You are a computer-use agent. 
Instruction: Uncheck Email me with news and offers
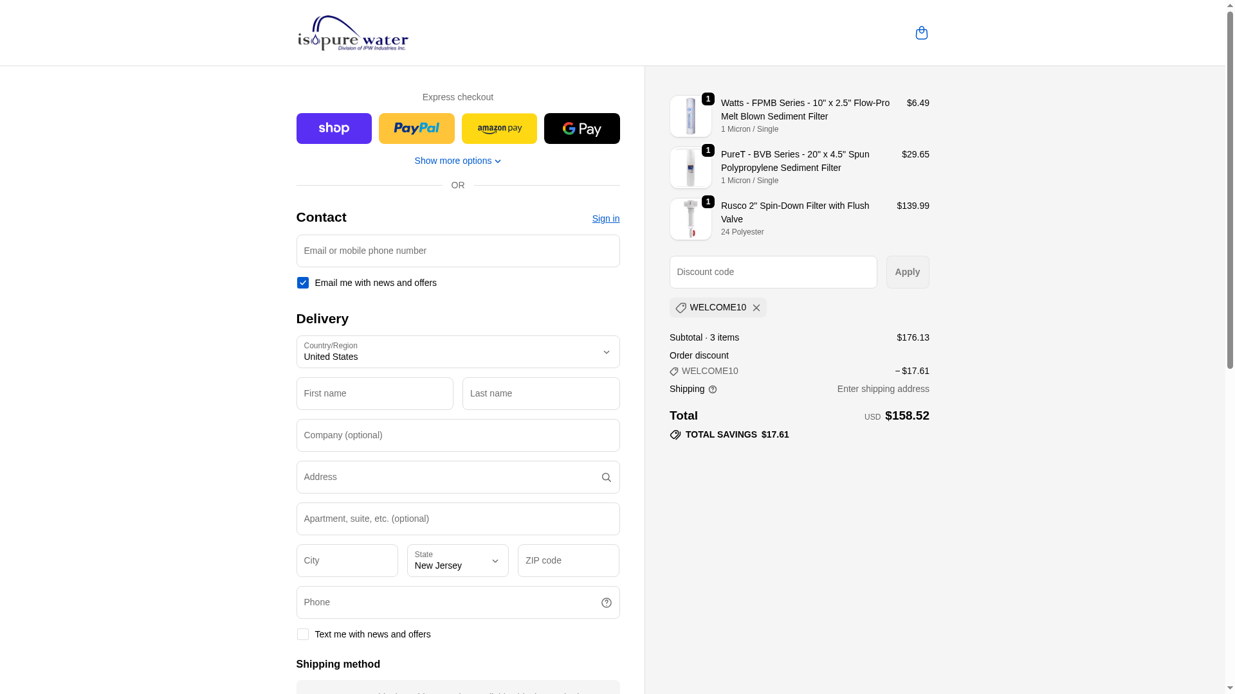tap(303, 283)
